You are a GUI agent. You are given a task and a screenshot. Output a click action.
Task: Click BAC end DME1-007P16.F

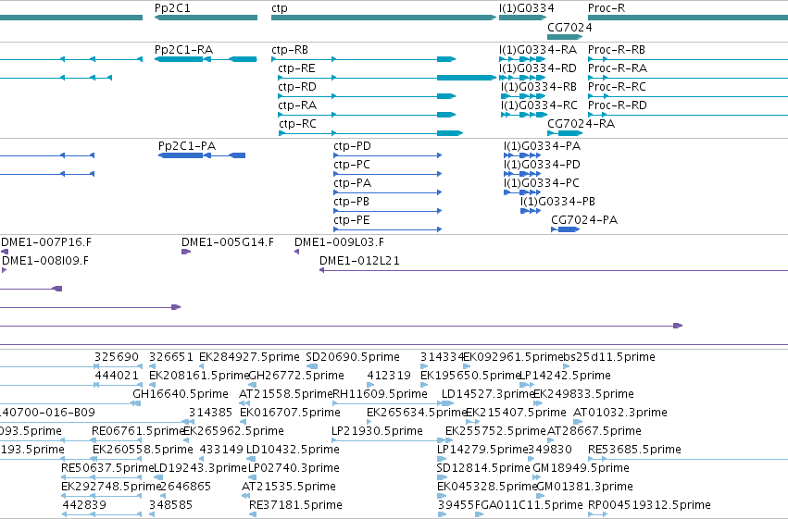pos(46,242)
